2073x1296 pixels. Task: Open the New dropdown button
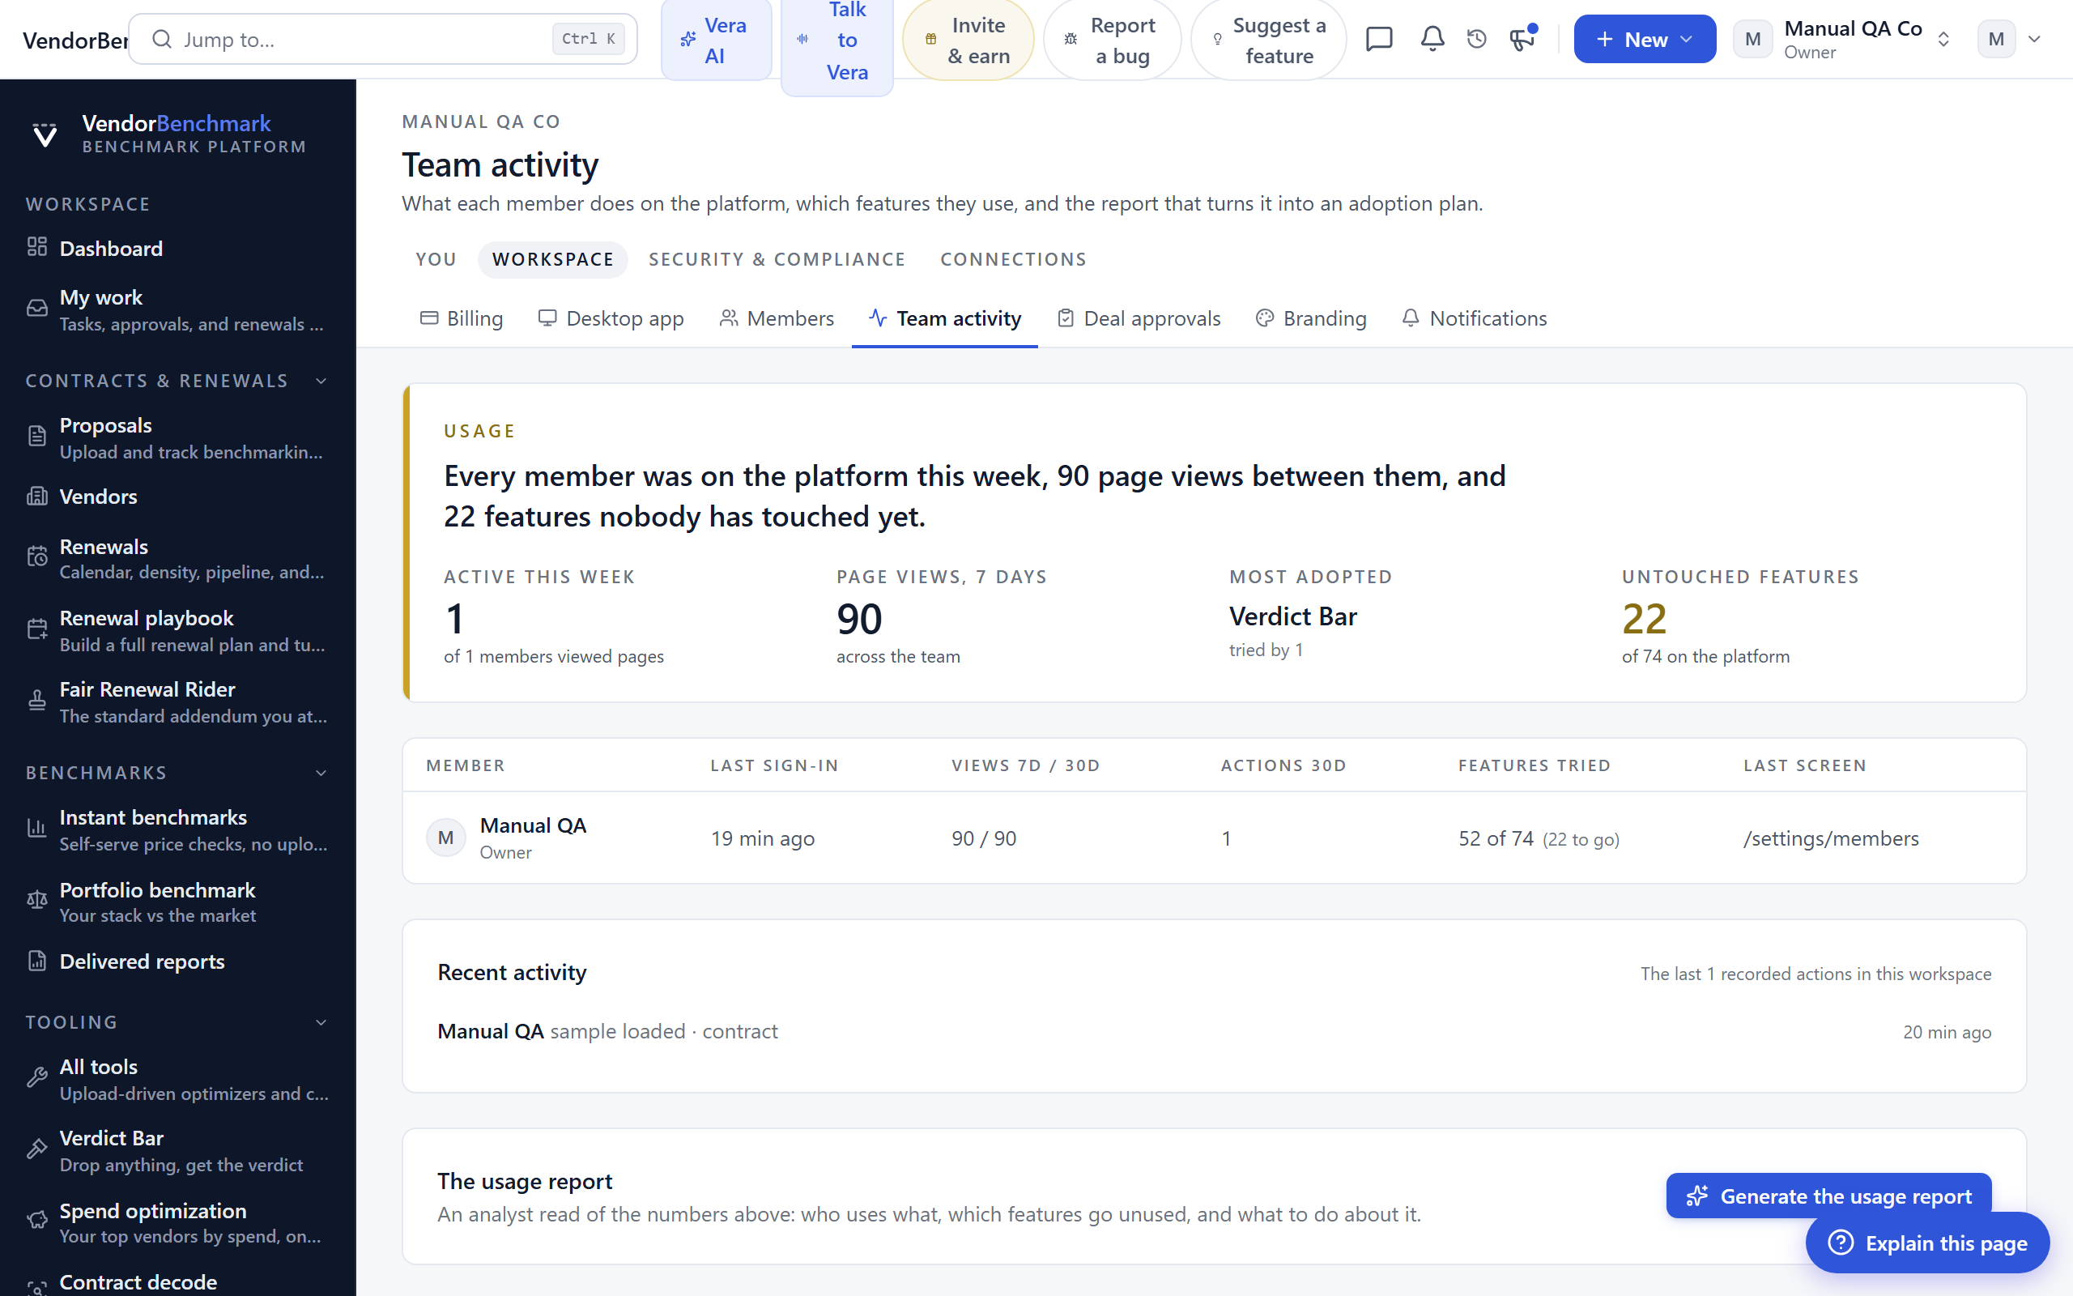[x=1644, y=40]
